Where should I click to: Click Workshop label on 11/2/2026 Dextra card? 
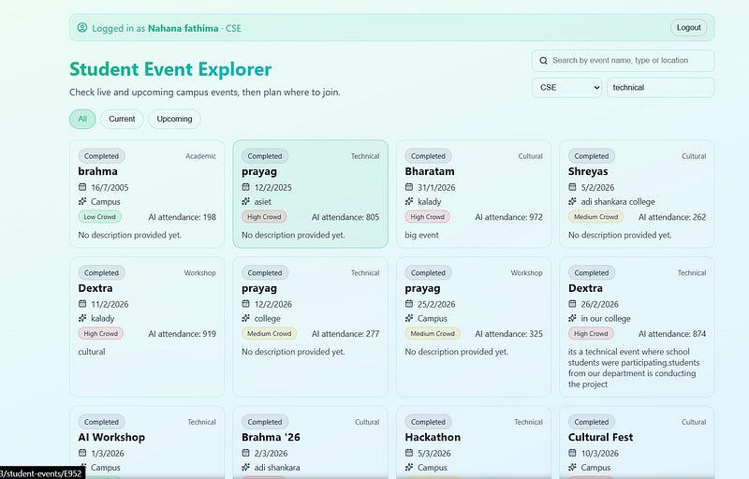(199, 273)
